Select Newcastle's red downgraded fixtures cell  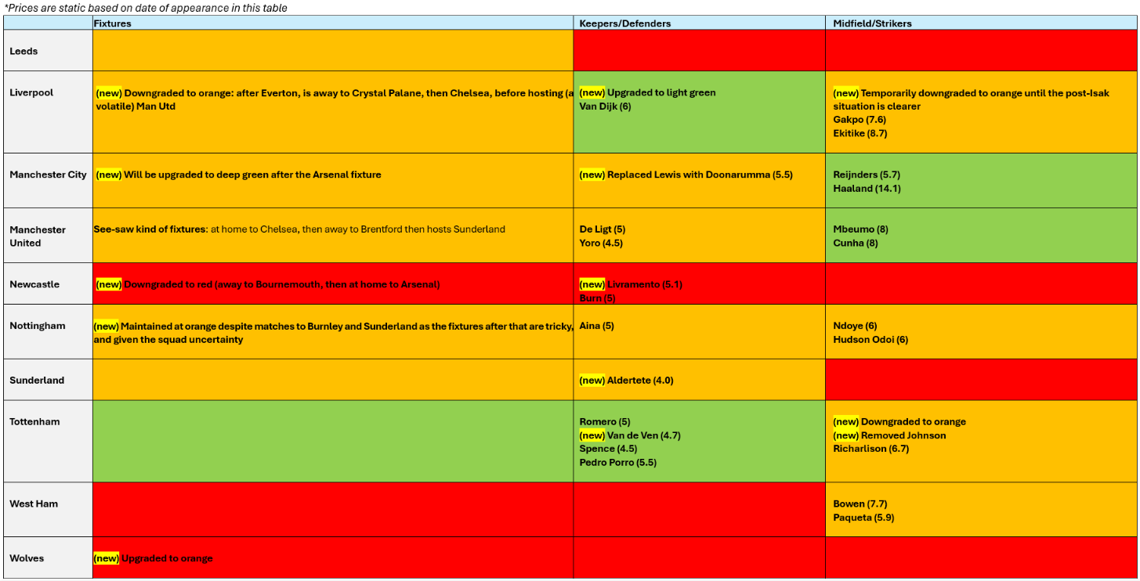click(332, 284)
